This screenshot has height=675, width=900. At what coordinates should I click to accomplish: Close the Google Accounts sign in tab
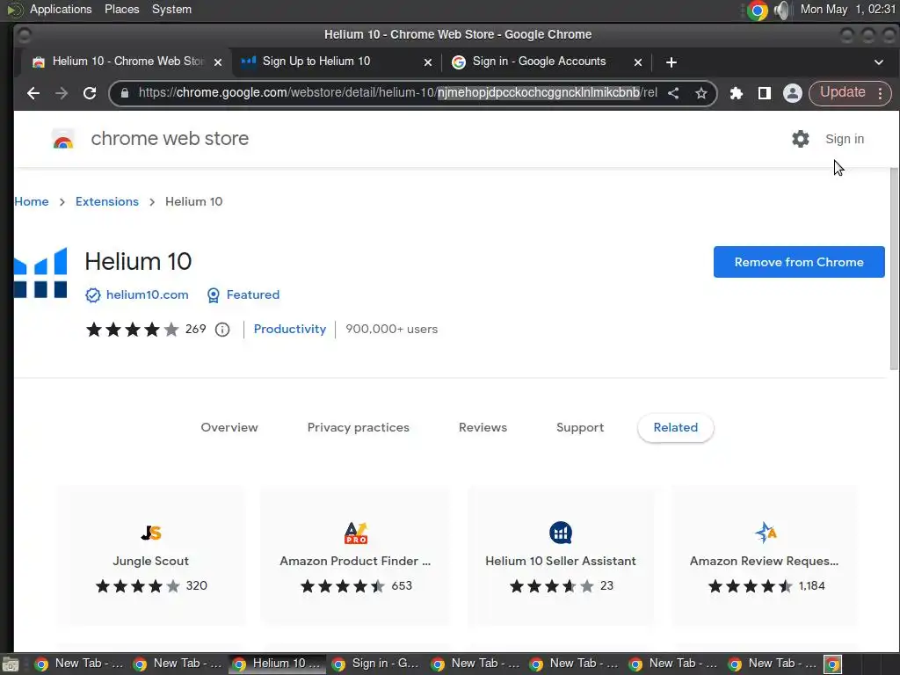click(638, 62)
